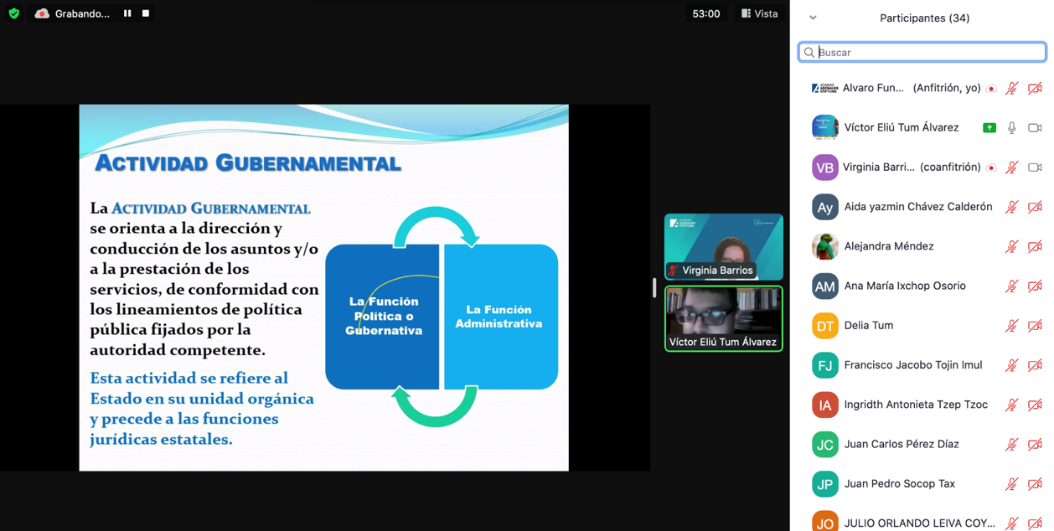The width and height of the screenshot is (1054, 531).
Task: Collapse the Participantes panel chevron
Action: click(x=813, y=18)
